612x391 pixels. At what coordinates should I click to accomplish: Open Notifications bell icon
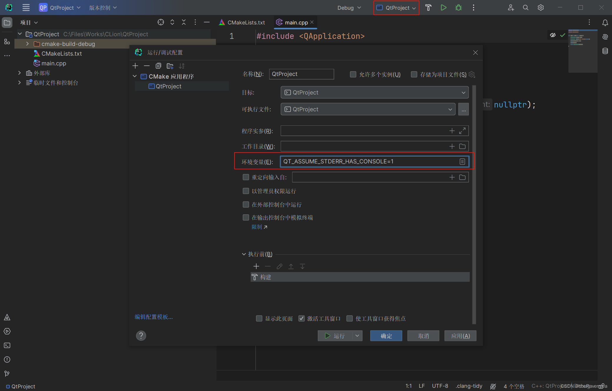pos(605,23)
